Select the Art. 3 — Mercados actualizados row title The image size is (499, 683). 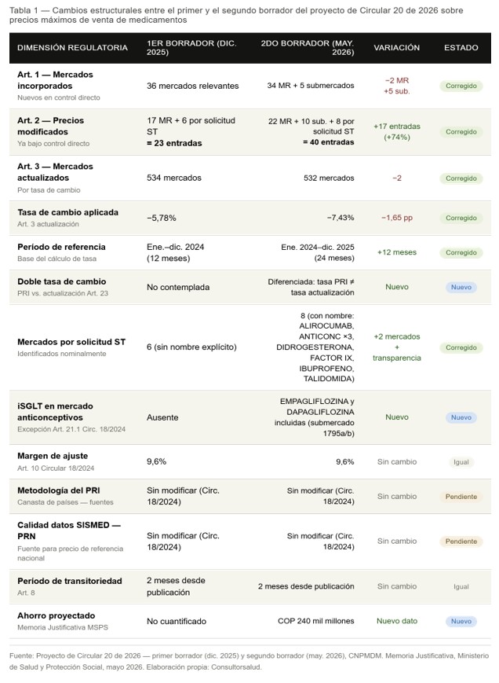[x=55, y=172]
